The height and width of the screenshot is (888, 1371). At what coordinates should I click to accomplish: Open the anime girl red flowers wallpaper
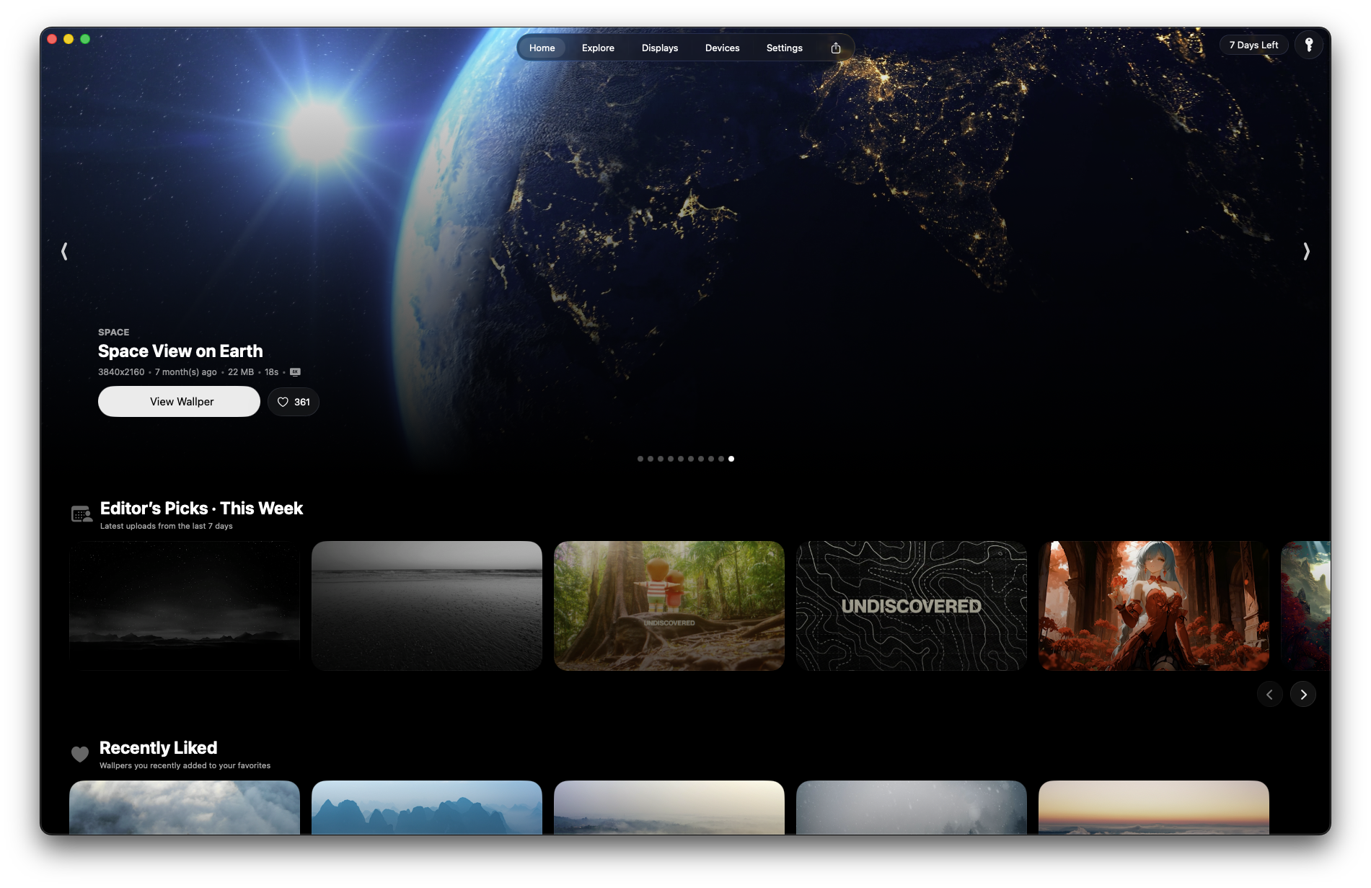point(1153,606)
